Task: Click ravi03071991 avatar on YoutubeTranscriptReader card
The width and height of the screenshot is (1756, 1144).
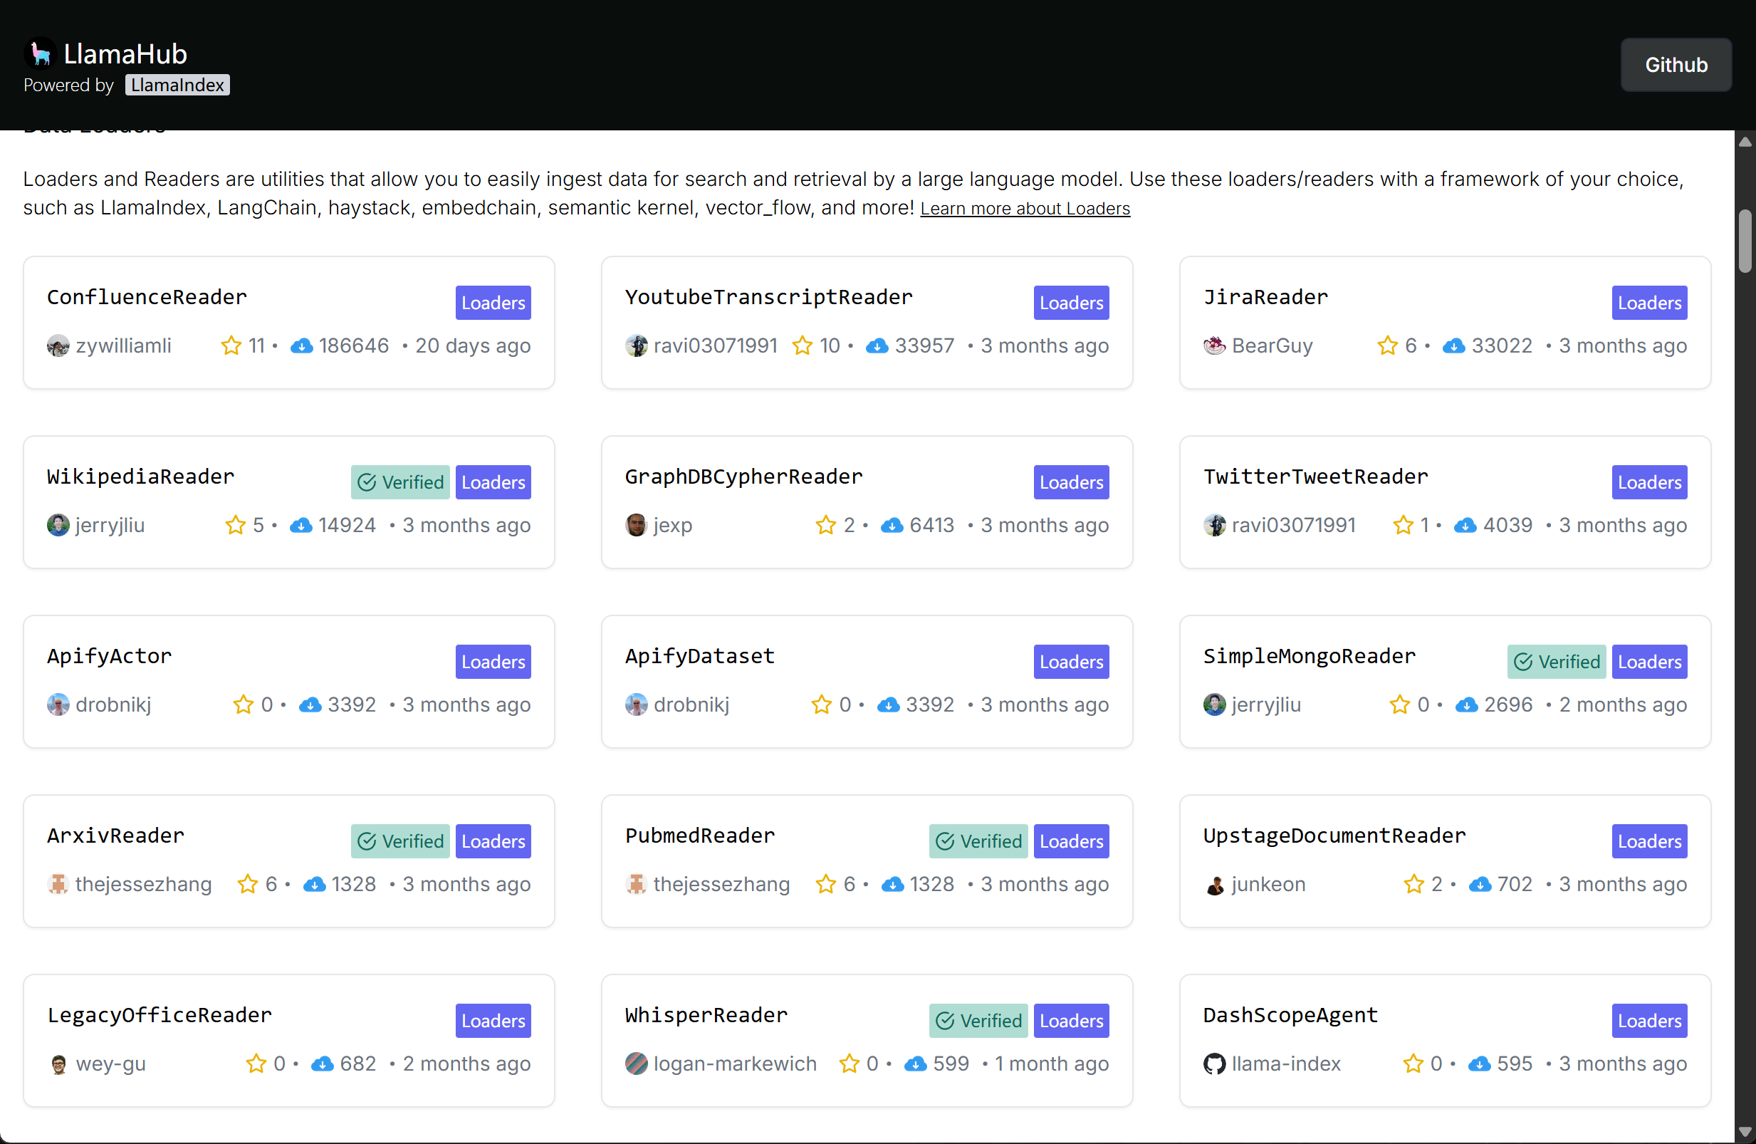Action: pos(637,345)
